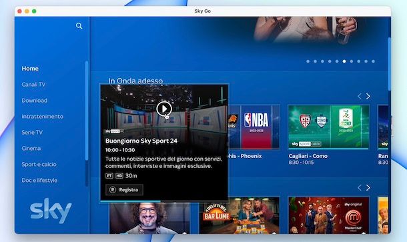Select the first carousel dot

[308, 61]
